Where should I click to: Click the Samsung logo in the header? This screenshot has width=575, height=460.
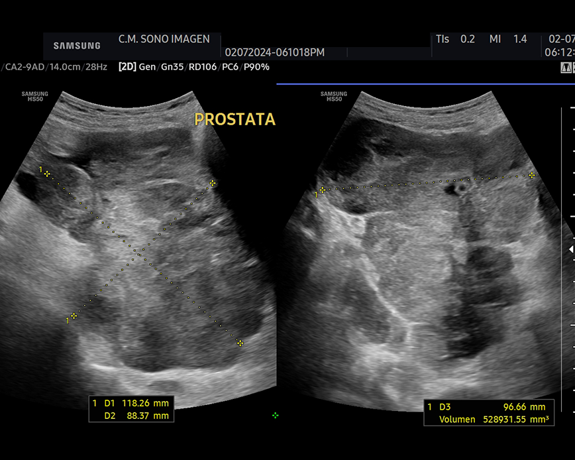[x=77, y=46]
